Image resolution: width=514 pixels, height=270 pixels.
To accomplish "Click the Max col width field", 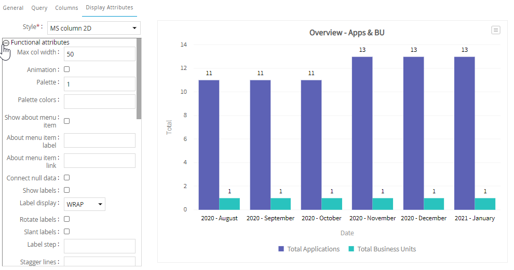I will coord(99,54).
